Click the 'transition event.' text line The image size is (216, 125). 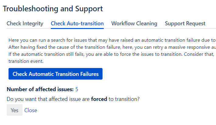(x=27, y=61)
